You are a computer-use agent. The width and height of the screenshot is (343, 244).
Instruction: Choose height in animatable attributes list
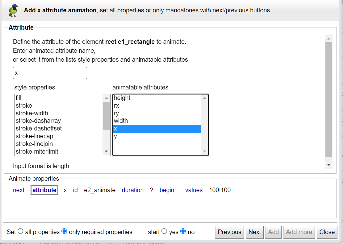click(x=157, y=98)
